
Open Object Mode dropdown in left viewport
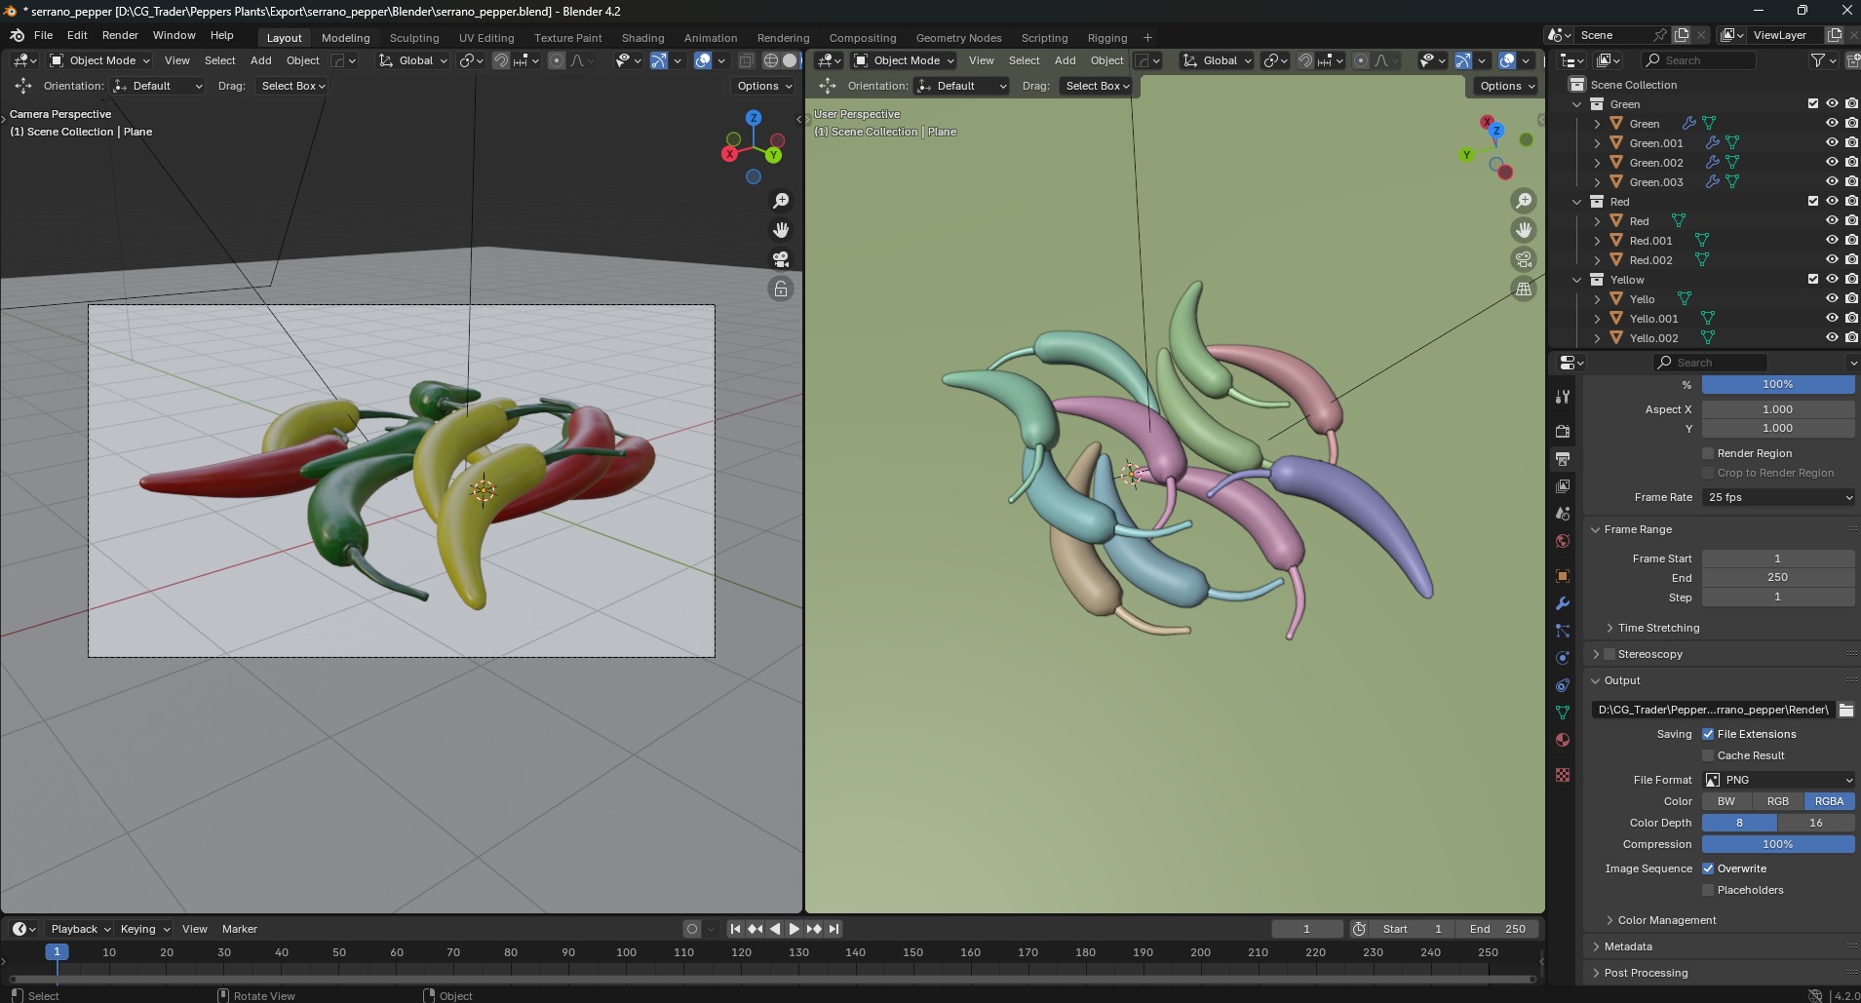tap(100, 60)
